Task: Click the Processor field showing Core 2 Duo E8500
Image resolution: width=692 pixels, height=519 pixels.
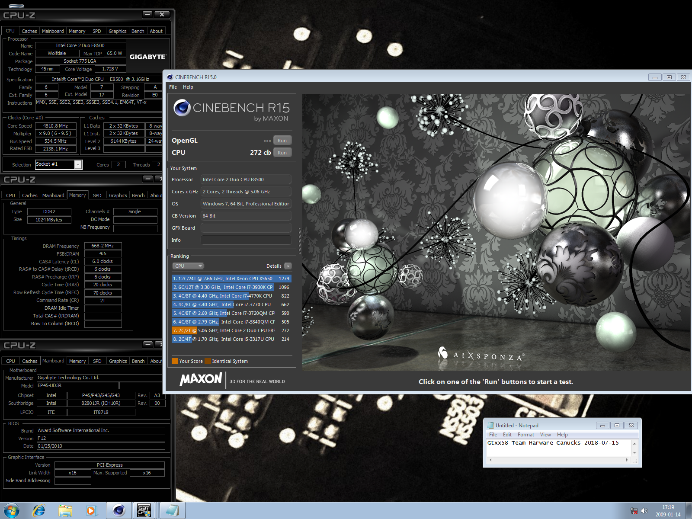Action: [246, 179]
